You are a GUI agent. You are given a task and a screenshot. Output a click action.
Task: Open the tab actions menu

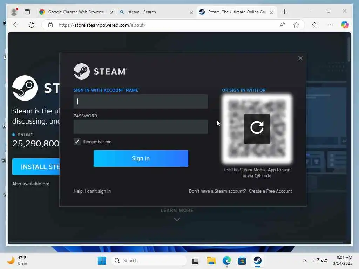[x=27, y=12]
